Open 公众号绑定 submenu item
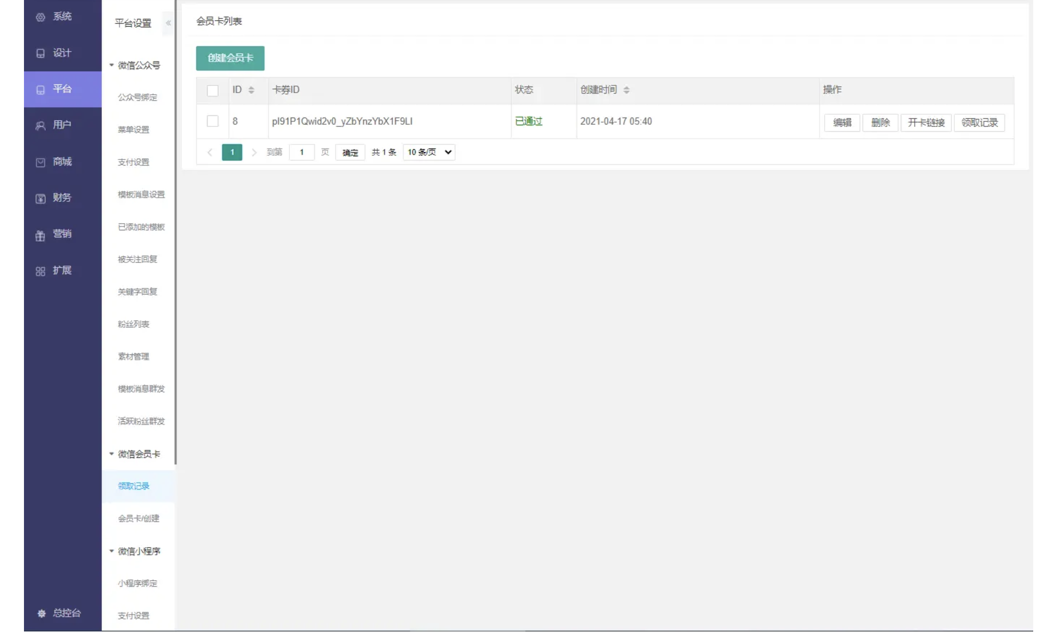Image resolution: width=1043 pixels, height=638 pixels. 138,97
